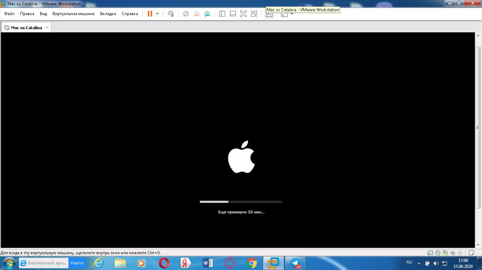Show hidden tray icons arrow
The height and width of the screenshot is (270, 482).
[419, 263]
